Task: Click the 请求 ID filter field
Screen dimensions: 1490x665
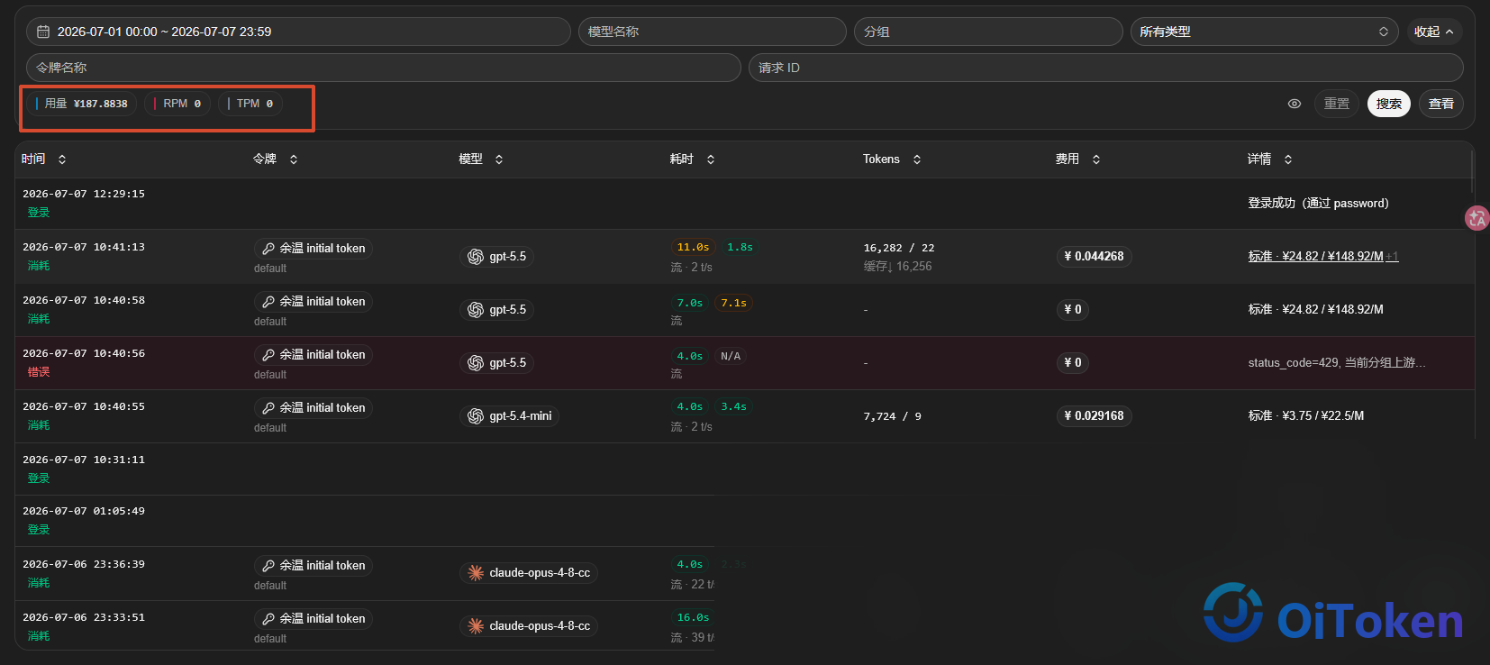Action: (1105, 68)
